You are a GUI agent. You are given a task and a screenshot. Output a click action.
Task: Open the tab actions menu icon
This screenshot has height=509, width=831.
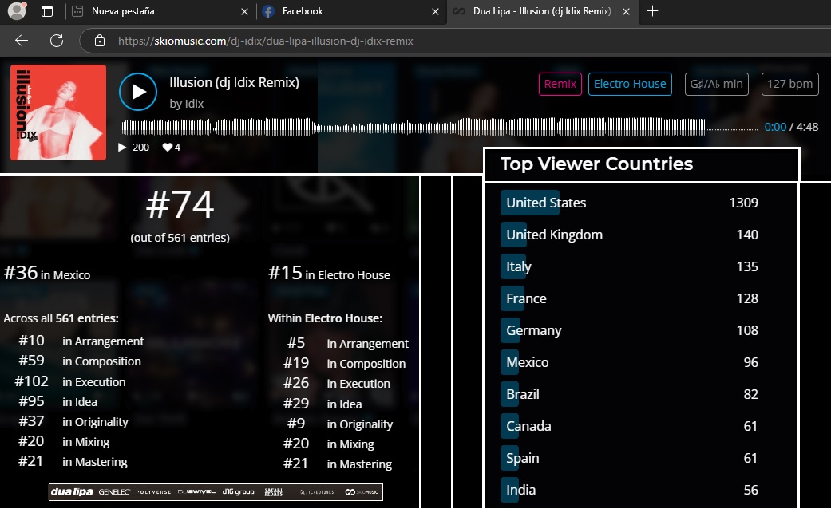(47, 11)
